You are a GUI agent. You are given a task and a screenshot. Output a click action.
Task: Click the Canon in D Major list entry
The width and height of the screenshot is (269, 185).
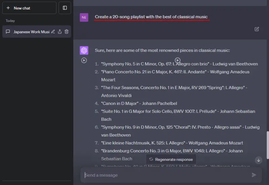pyautogui.click(x=139, y=103)
